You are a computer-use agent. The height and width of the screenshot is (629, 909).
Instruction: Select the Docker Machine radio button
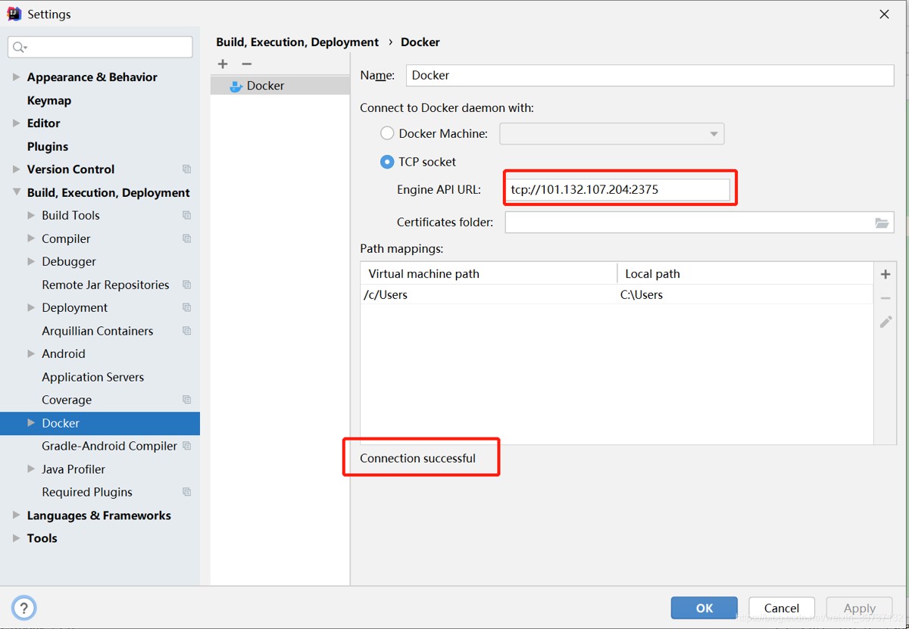point(387,134)
